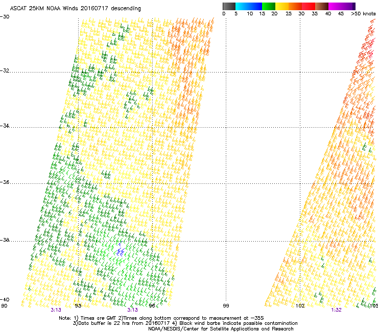
Task: Click the '99' longitude label
Action: (x=226, y=306)
